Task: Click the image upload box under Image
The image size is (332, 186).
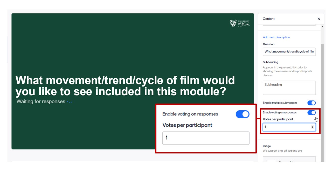Action: (x=289, y=159)
